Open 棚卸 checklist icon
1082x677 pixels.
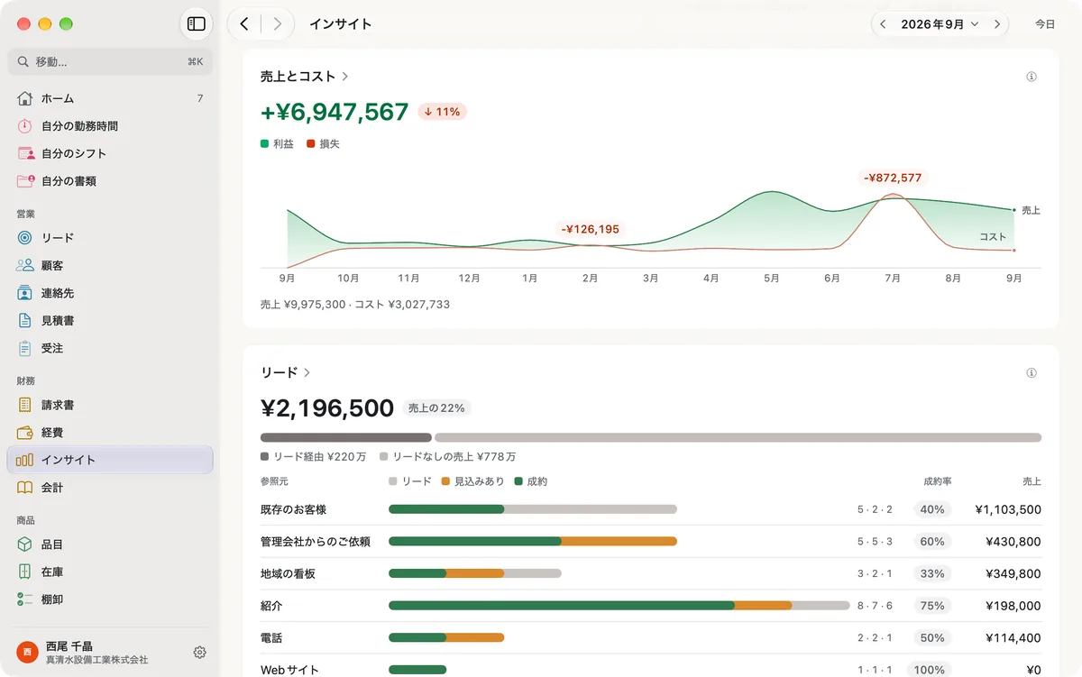25,599
